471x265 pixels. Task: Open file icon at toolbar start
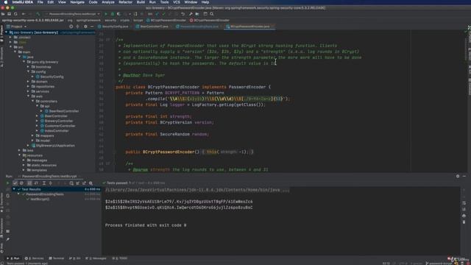pyautogui.click(x=3, y=14)
